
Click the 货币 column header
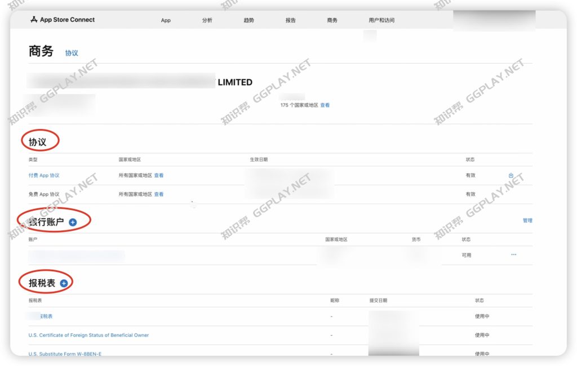point(416,239)
